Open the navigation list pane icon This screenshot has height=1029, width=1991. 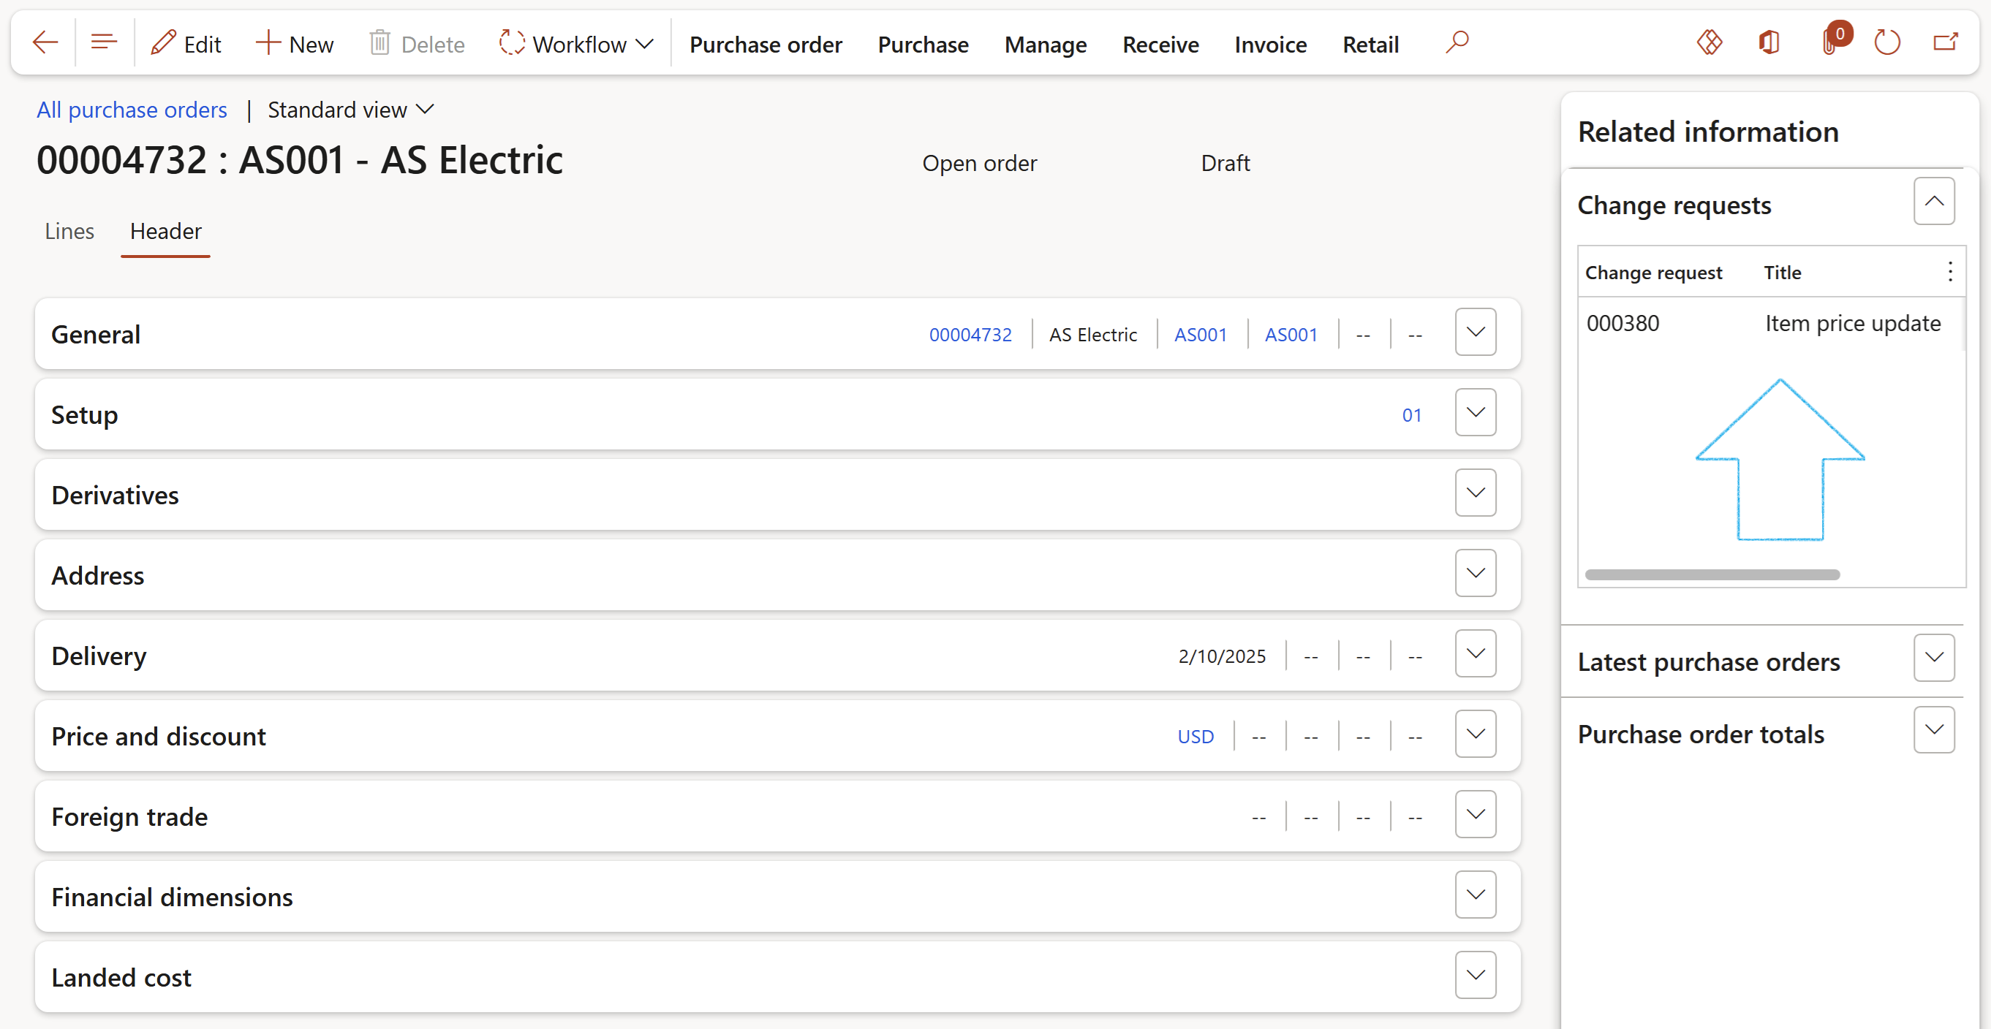tap(104, 42)
